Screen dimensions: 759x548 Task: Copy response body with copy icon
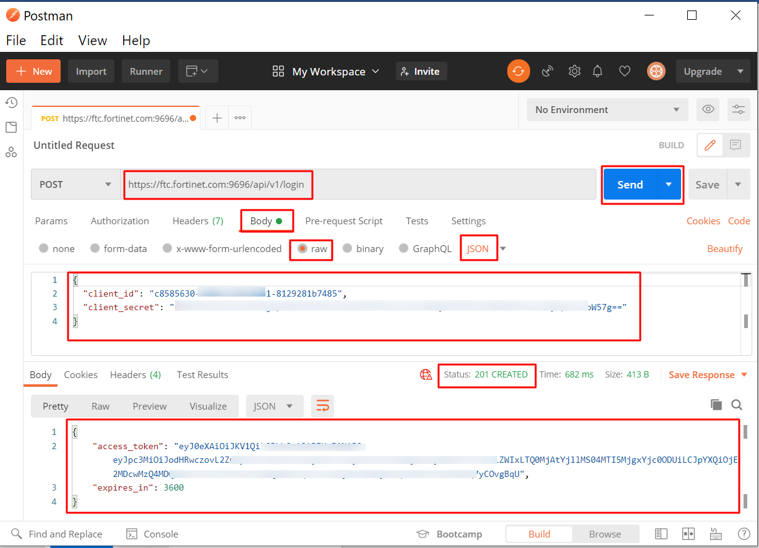pos(716,405)
